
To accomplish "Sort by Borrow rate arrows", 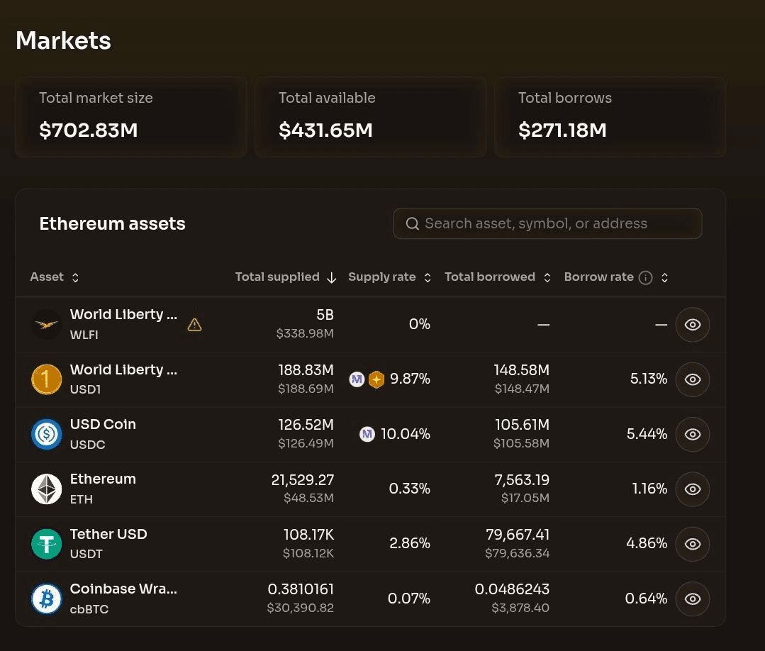I will pyautogui.click(x=664, y=278).
